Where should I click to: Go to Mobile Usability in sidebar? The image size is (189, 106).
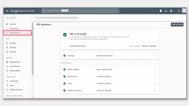point(15,71)
